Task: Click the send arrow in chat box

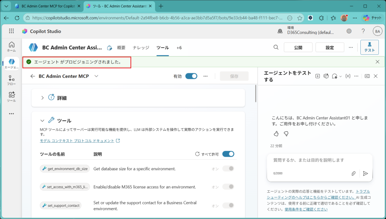Action: click(366, 174)
